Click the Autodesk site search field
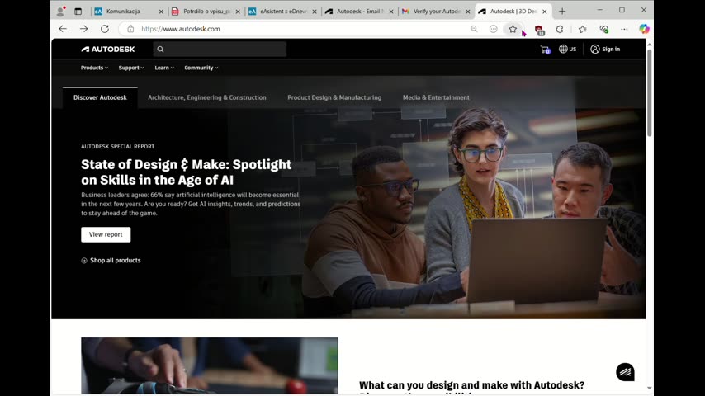 pyautogui.click(x=220, y=49)
